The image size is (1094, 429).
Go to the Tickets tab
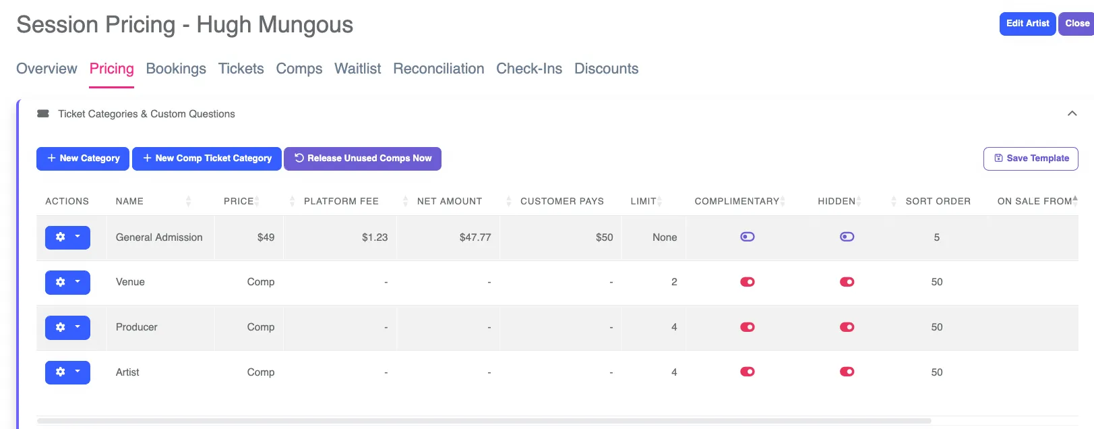[x=241, y=69]
